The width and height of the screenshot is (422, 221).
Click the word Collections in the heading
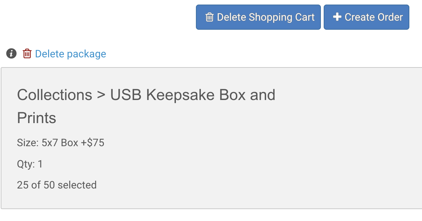click(x=54, y=95)
